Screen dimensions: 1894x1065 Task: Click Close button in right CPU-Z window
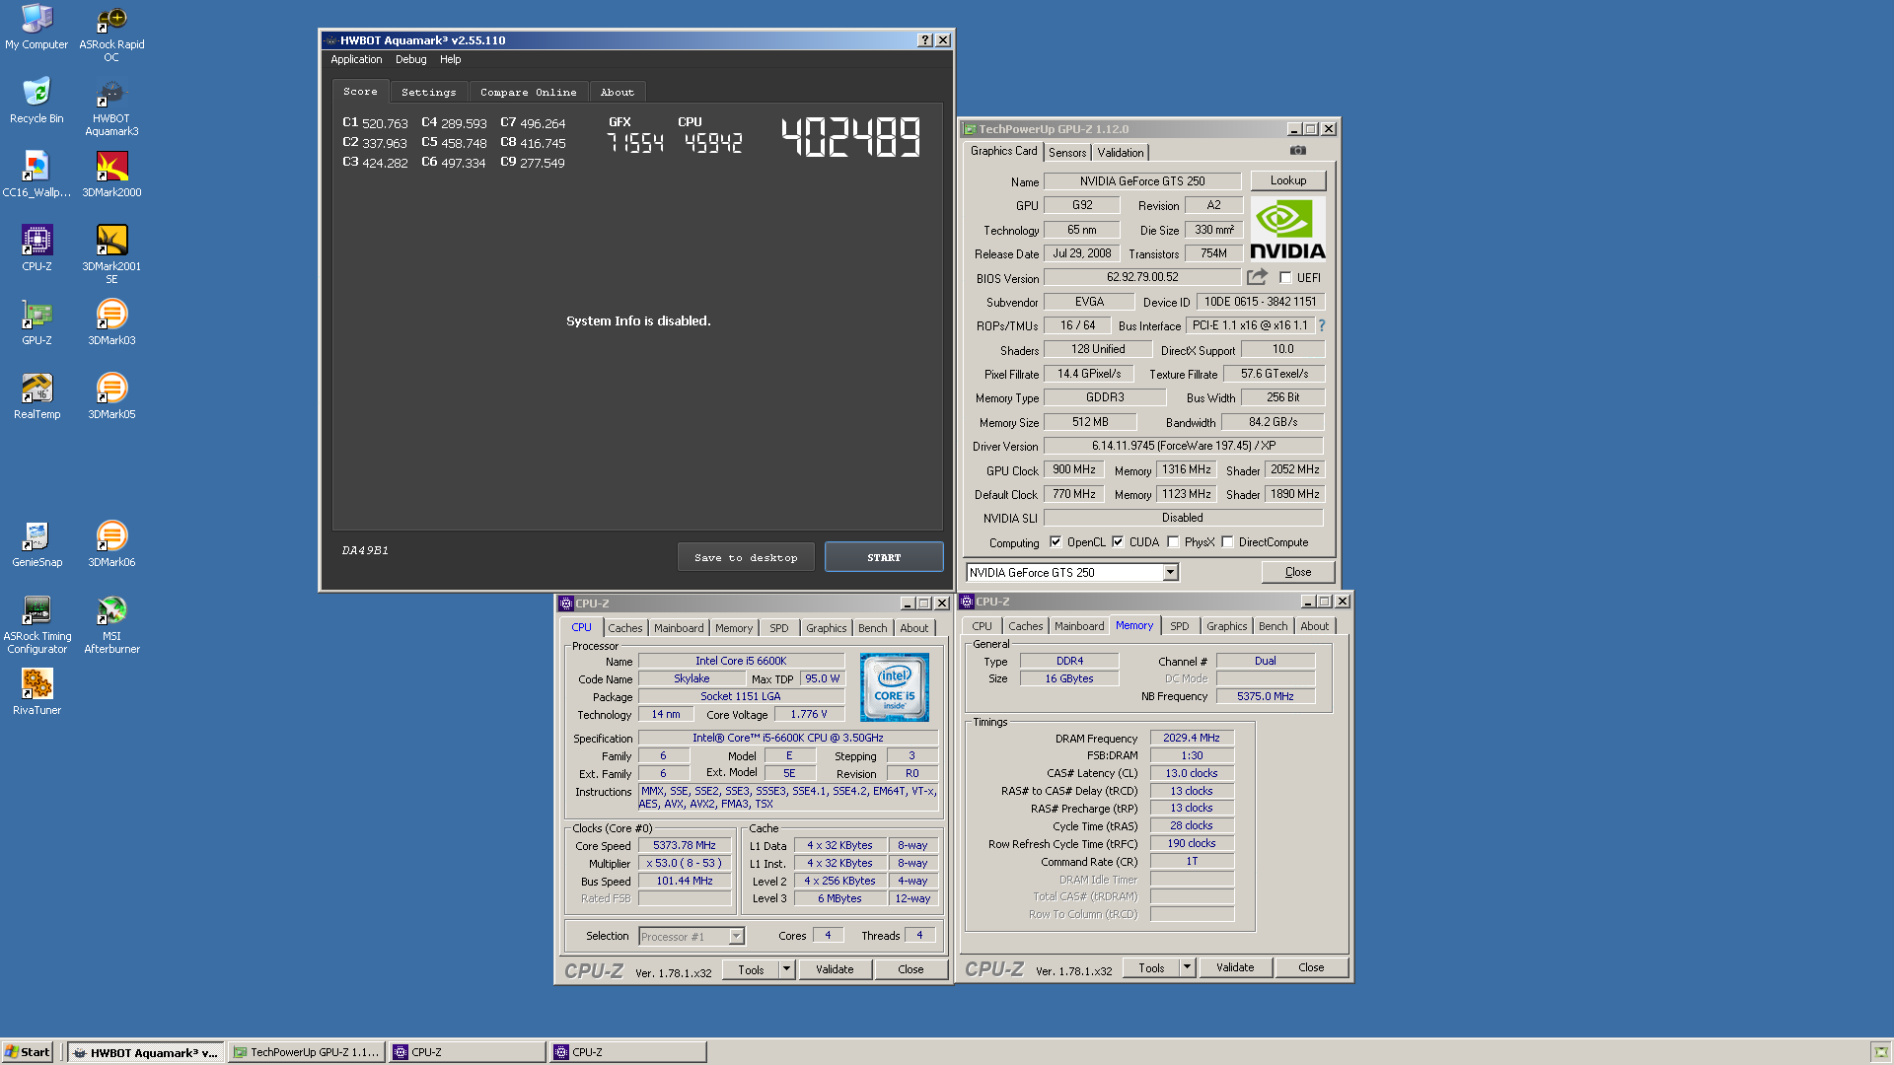point(1311,967)
